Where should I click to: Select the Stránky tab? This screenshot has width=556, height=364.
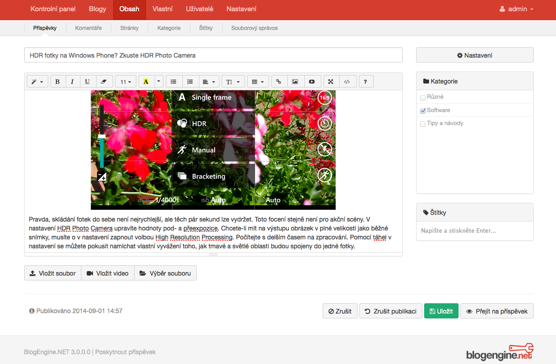click(x=130, y=28)
